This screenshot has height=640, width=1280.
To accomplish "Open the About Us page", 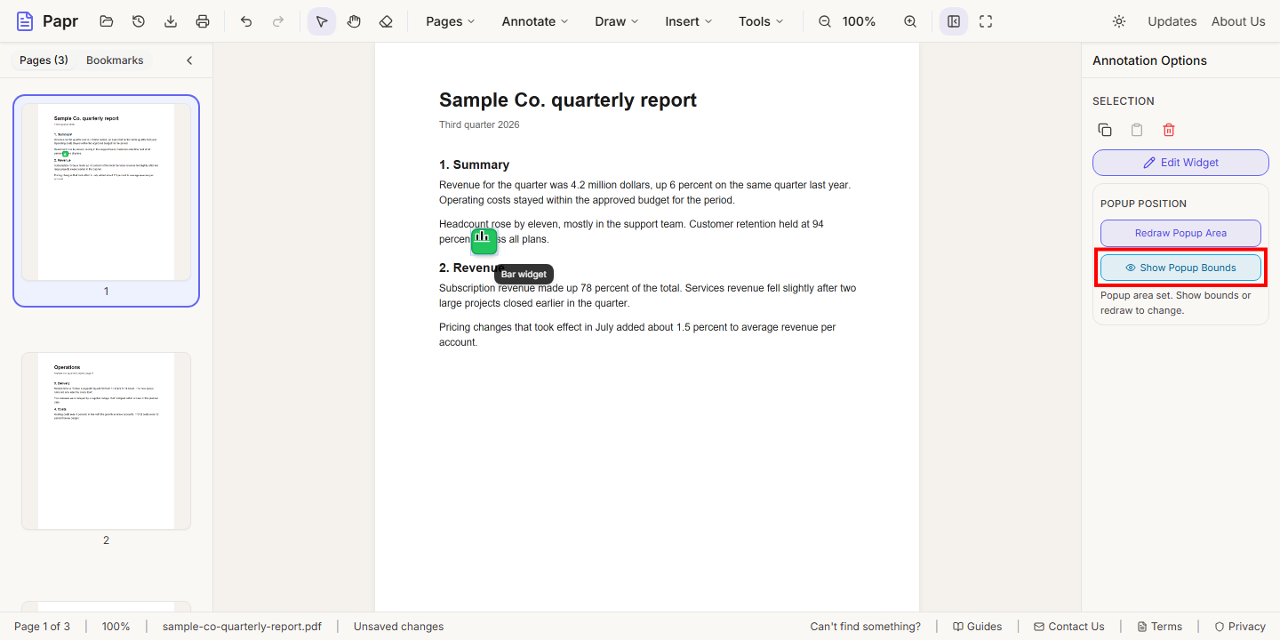I will (x=1238, y=21).
